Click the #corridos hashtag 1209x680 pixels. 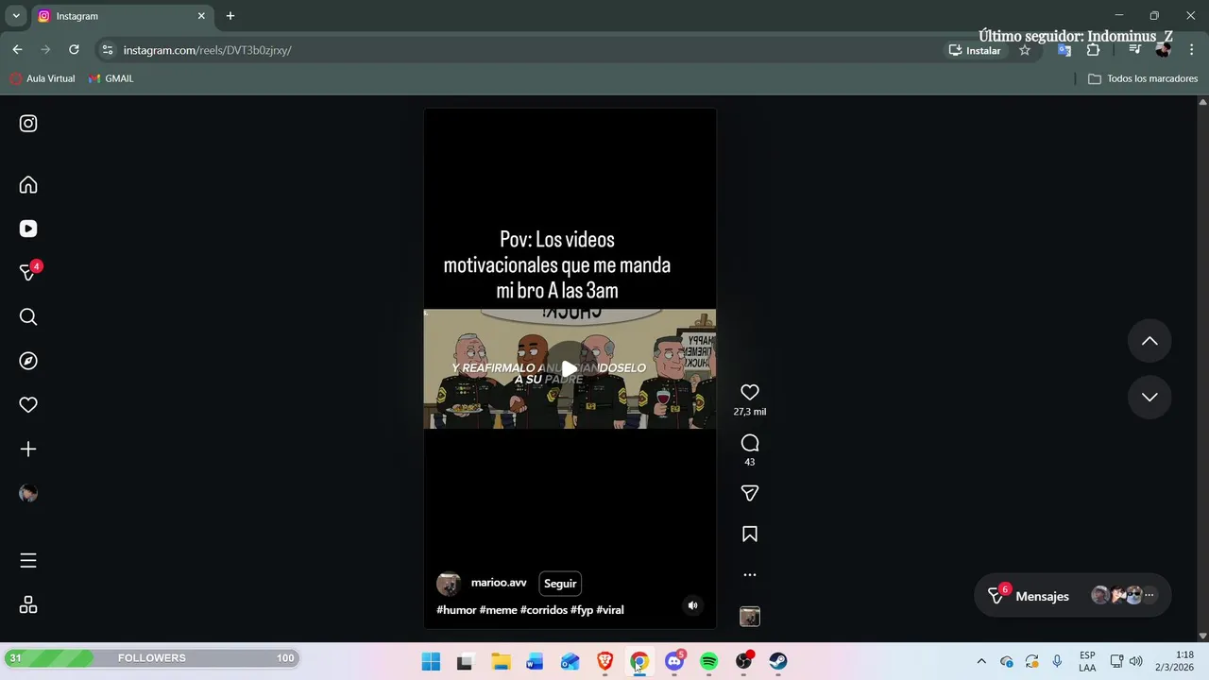[x=544, y=610]
